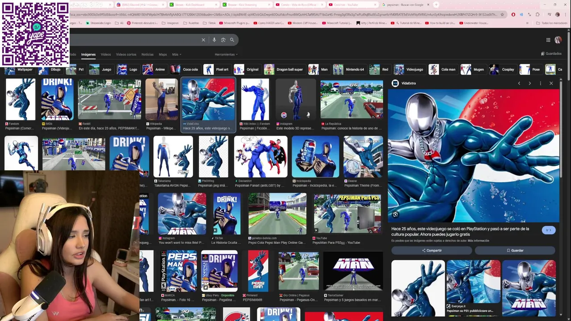Click inside the Google search box
571x321 pixels.
134,40
